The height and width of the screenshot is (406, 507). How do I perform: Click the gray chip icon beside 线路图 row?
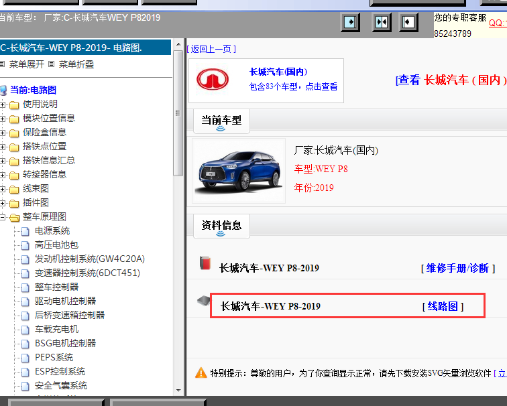(x=203, y=301)
